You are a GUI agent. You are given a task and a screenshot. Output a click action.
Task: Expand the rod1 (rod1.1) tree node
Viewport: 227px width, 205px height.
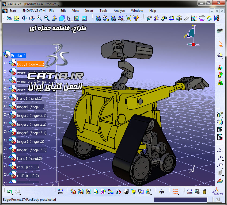tap(5, 166)
